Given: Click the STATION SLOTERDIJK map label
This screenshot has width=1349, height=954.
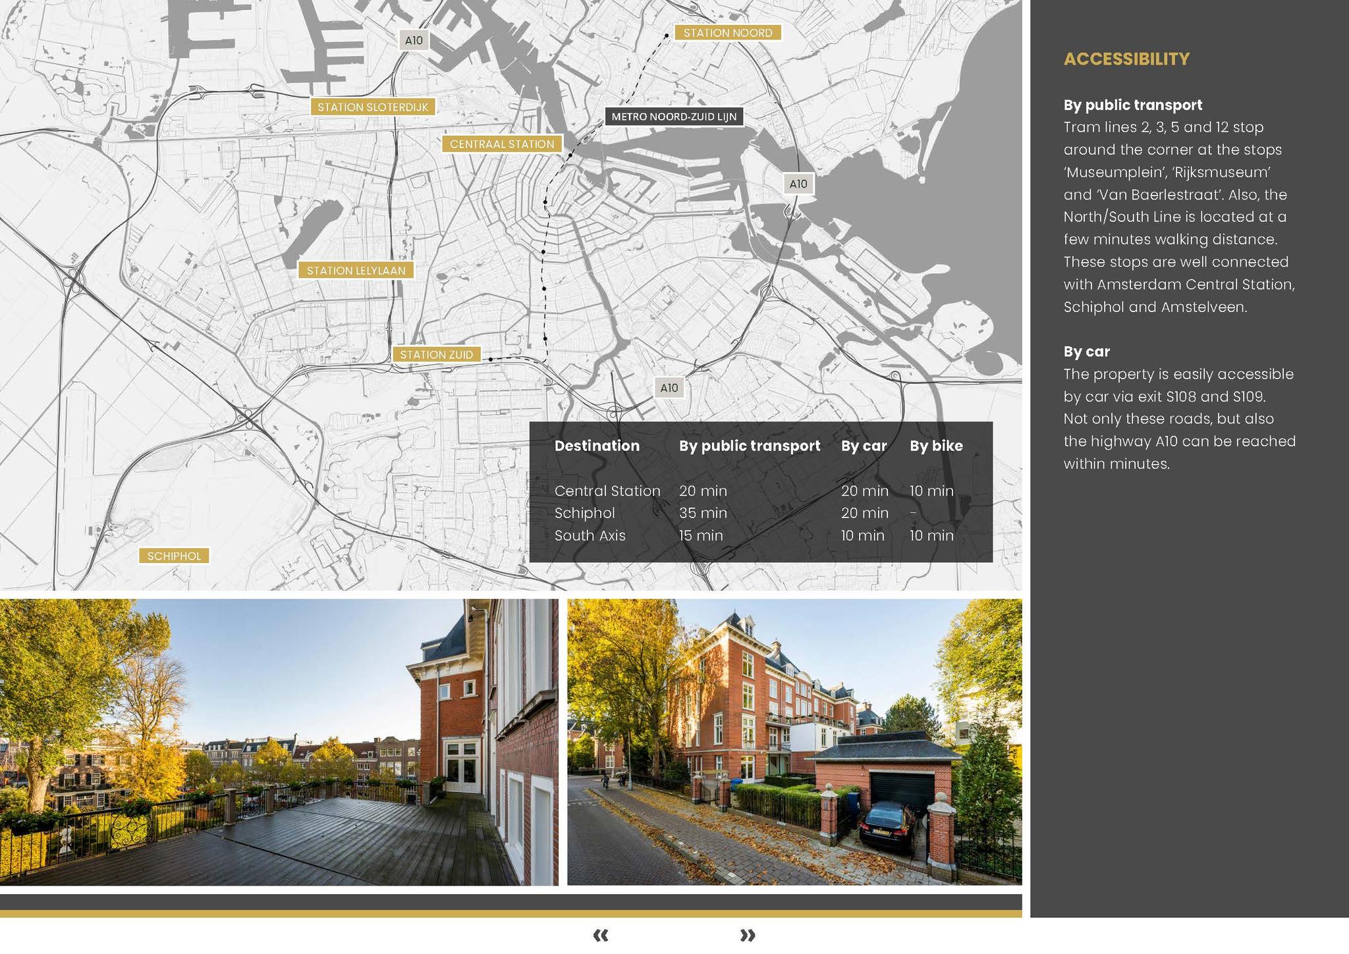Looking at the screenshot, I should (373, 107).
